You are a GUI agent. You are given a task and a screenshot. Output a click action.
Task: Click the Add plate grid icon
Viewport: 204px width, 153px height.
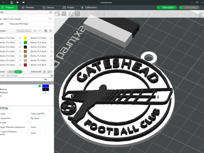coord(64,14)
